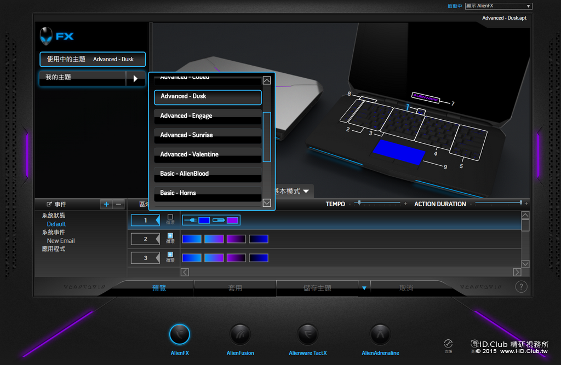Click the dark blue last swatch in zone 3
Screen dimensions: 561x365
pos(259,258)
